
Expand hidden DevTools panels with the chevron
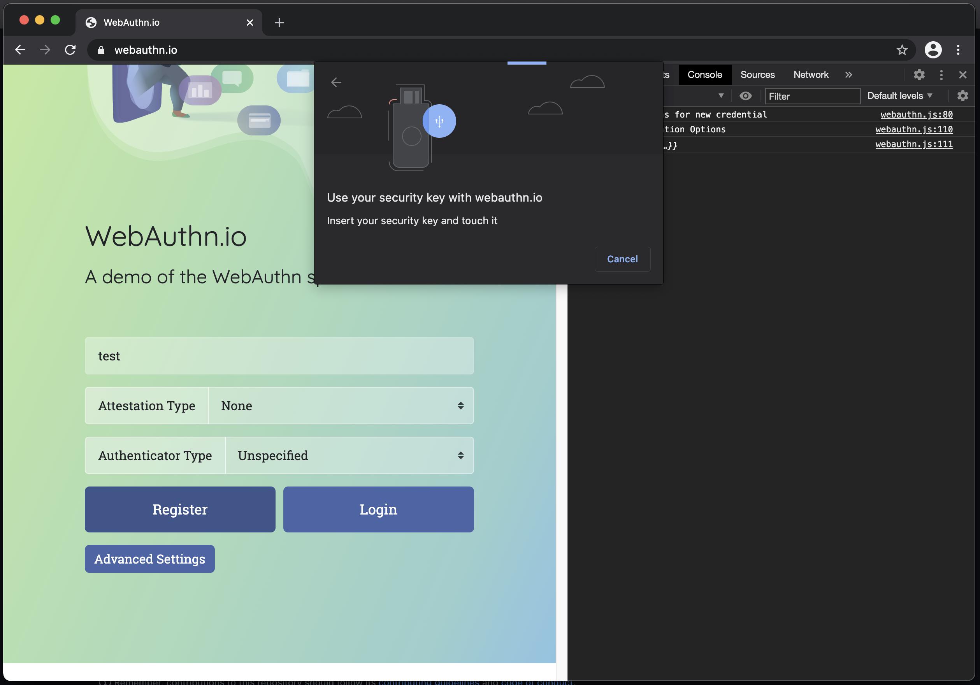[x=848, y=75]
